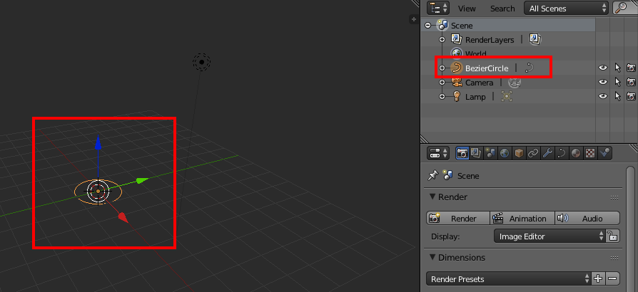Switch to the Object properties cube tab

519,153
